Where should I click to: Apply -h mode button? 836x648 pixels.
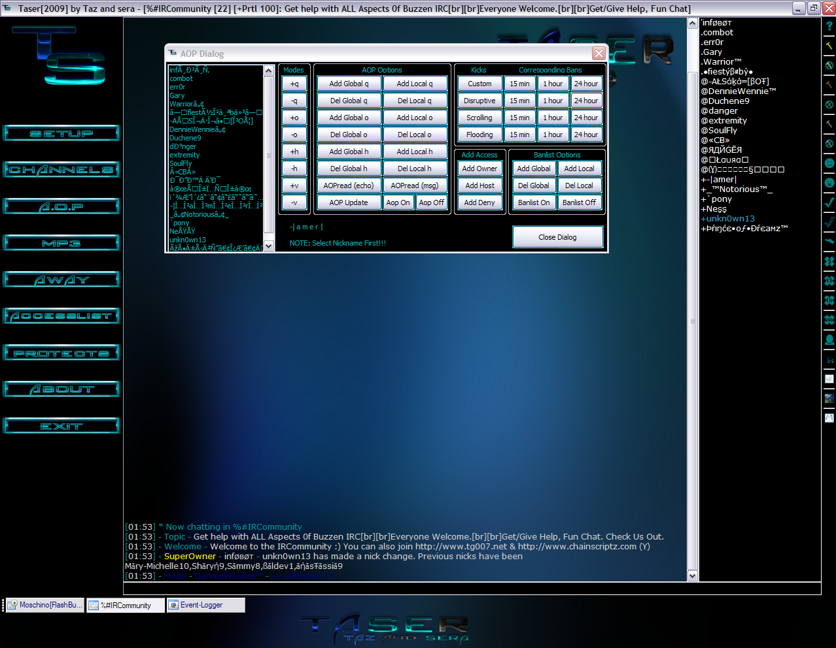tap(294, 169)
